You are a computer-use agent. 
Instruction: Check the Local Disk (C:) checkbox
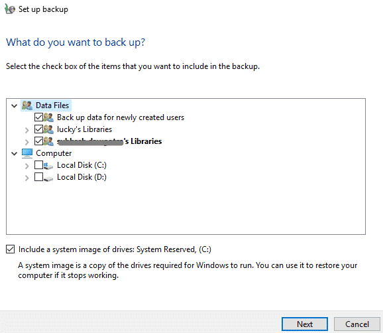tap(38, 165)
